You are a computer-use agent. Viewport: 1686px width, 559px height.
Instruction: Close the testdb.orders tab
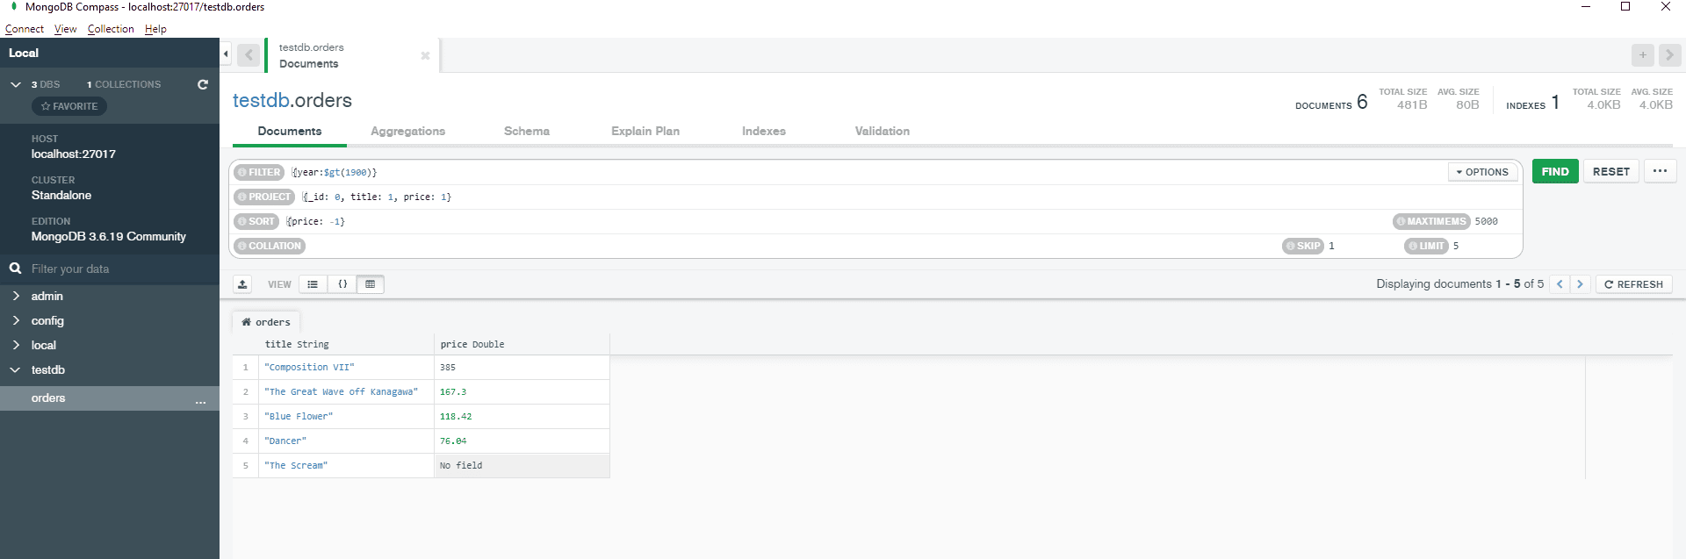point(425,55)
